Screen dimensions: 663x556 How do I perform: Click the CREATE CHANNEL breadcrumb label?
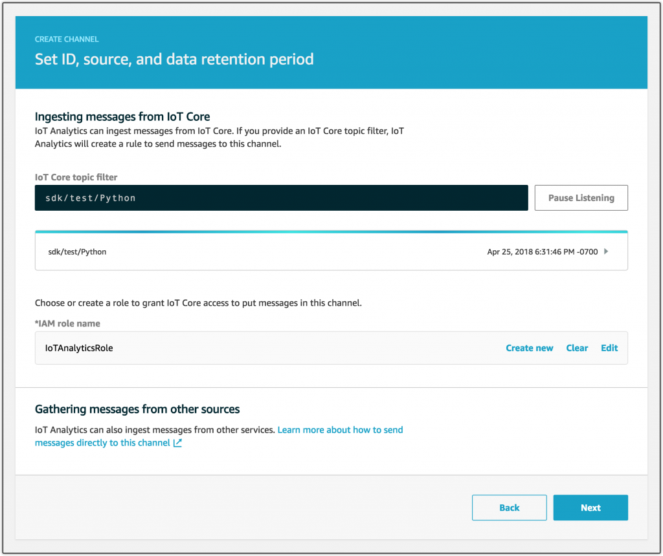point(67,39)
